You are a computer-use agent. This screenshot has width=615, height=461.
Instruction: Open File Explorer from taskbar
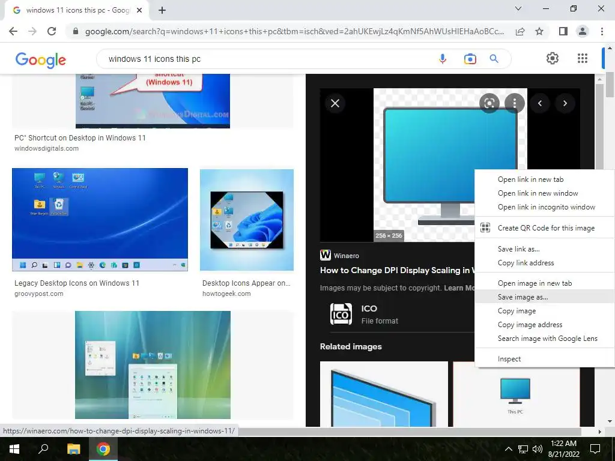73,449
